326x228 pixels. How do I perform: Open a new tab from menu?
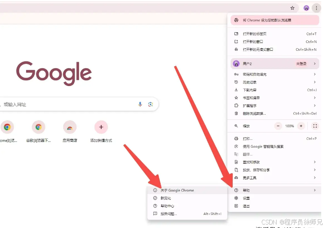[275, 34]
